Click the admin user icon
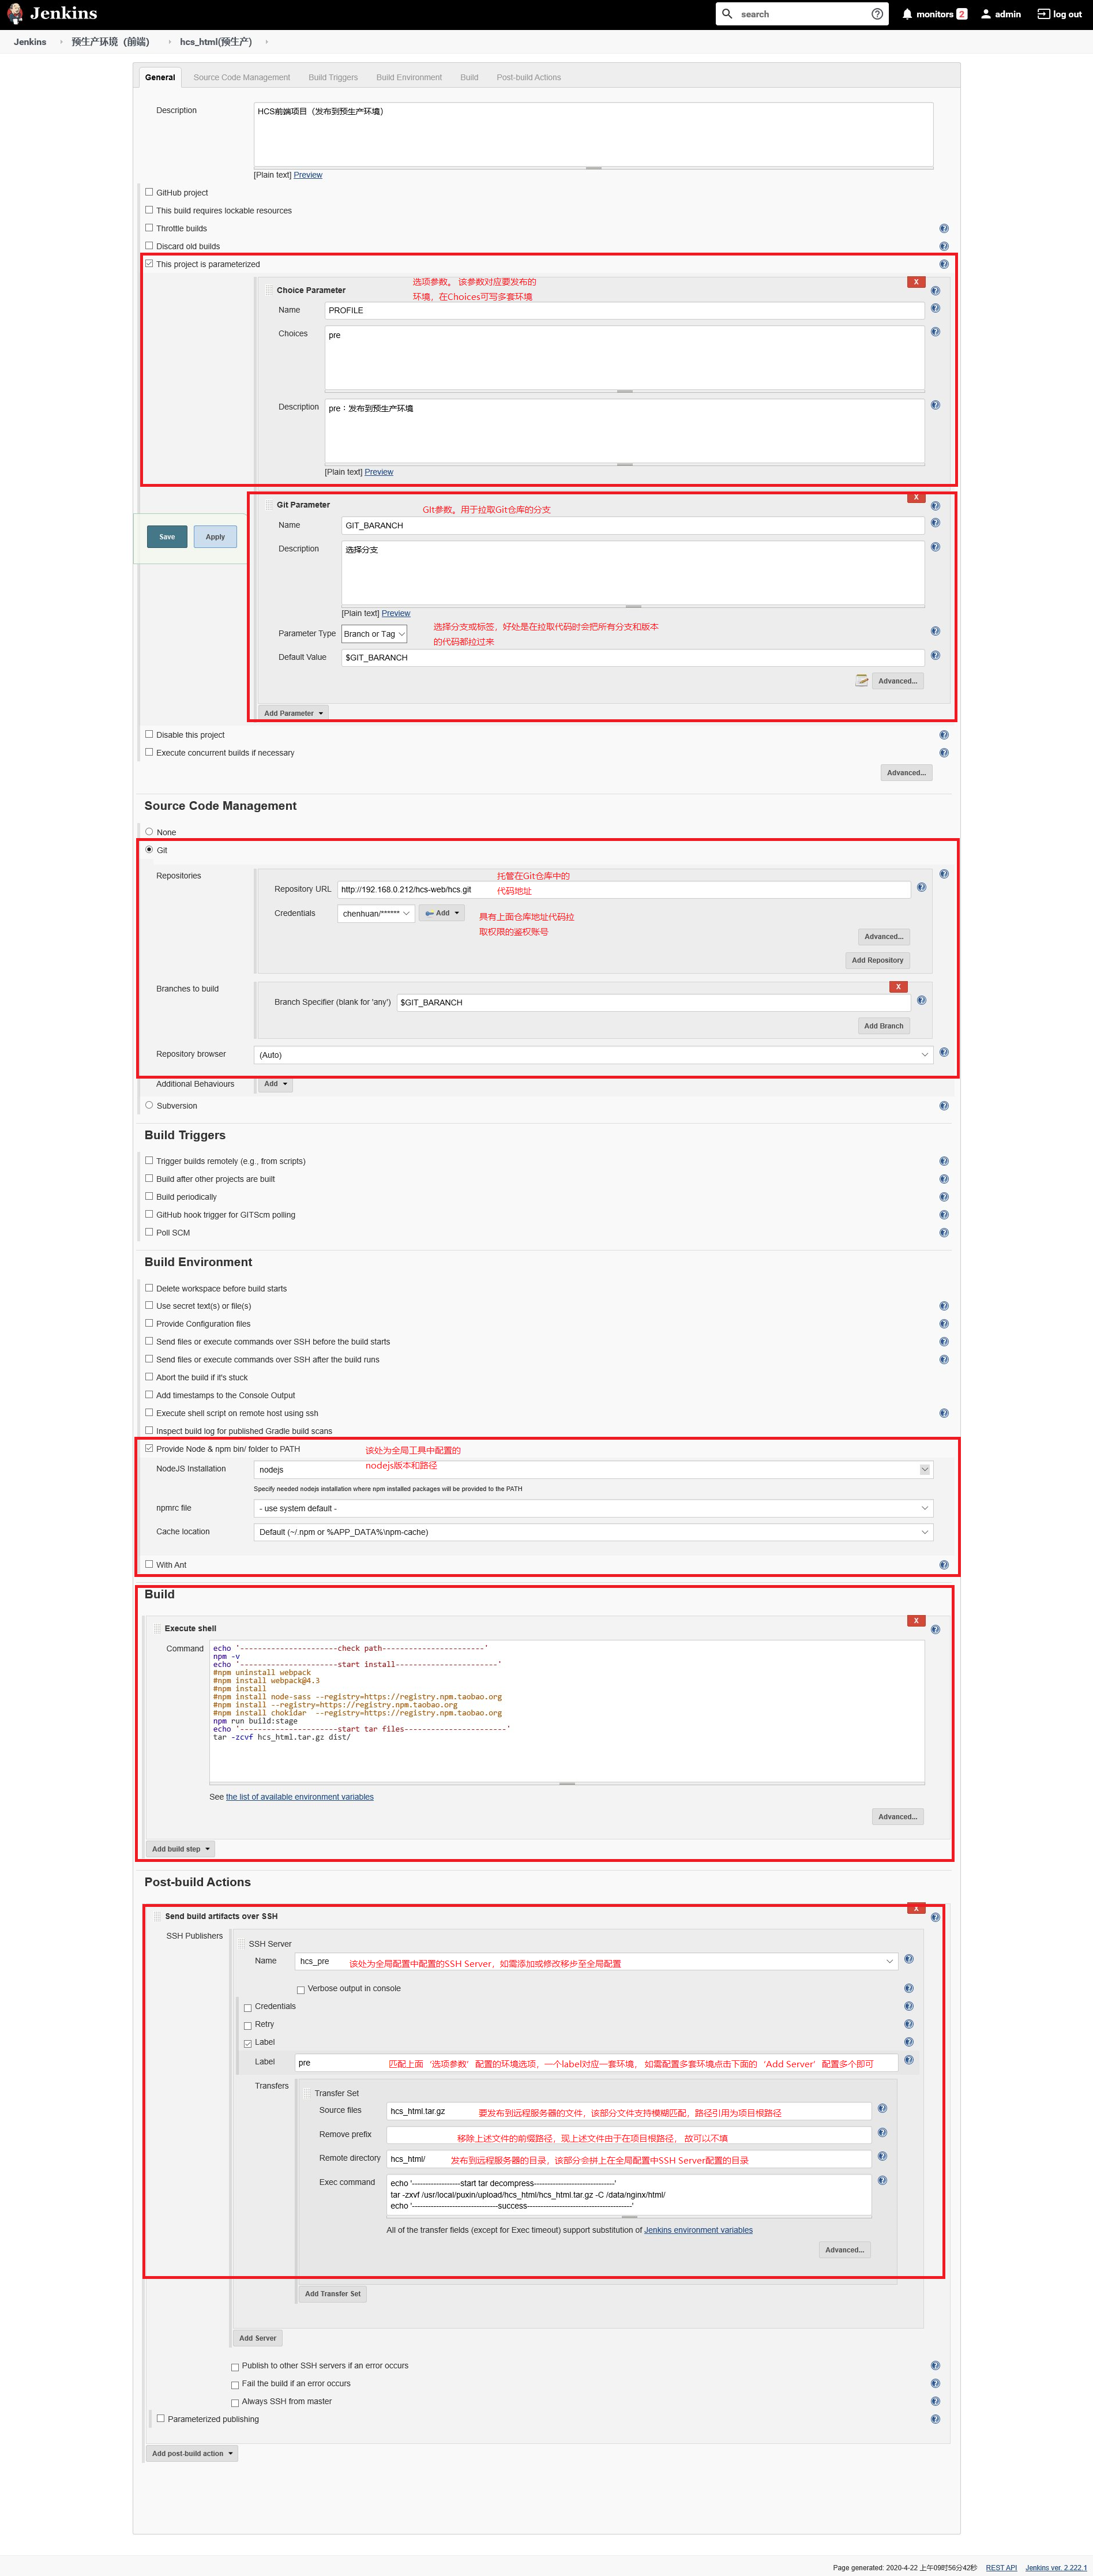Viewport: 1093px width, 2576px height. tap(985, 14)
